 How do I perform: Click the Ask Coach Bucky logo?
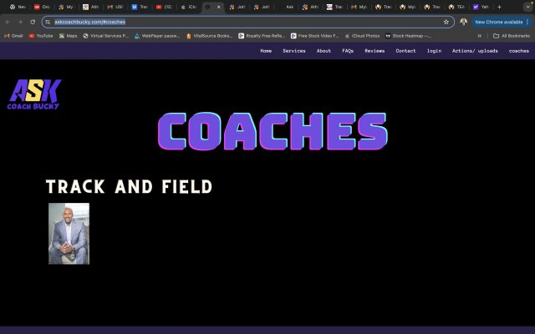click(34, 94)
